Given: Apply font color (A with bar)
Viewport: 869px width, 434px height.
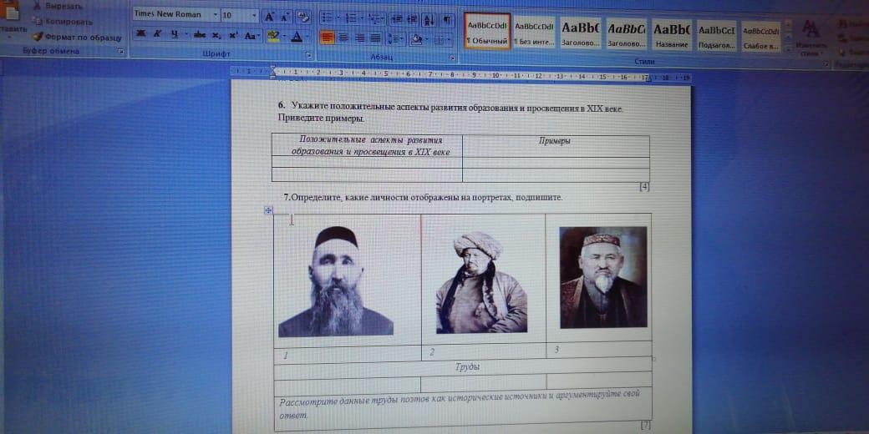Looking at the screenshot, I should click(x=296, y=37).
